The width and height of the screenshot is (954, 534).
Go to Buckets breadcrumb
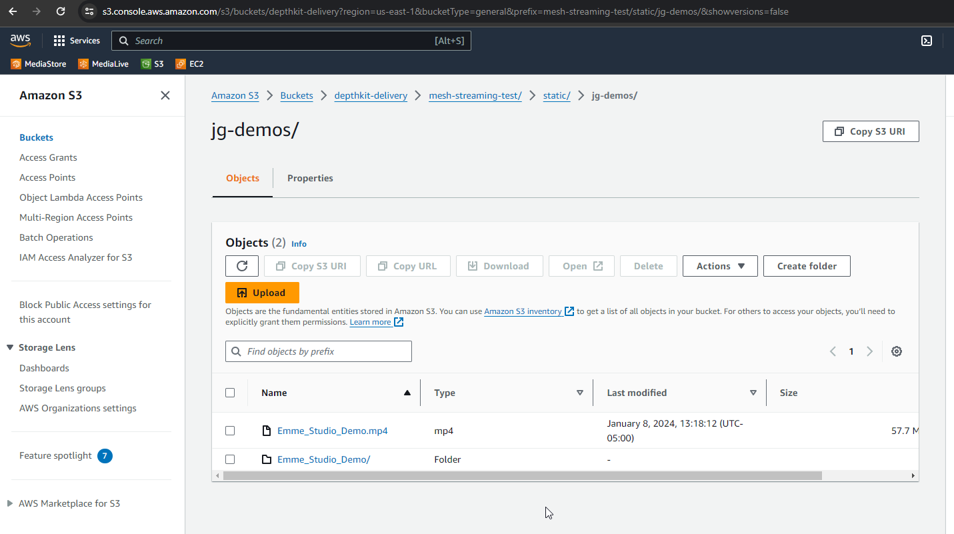click(297, 95)
